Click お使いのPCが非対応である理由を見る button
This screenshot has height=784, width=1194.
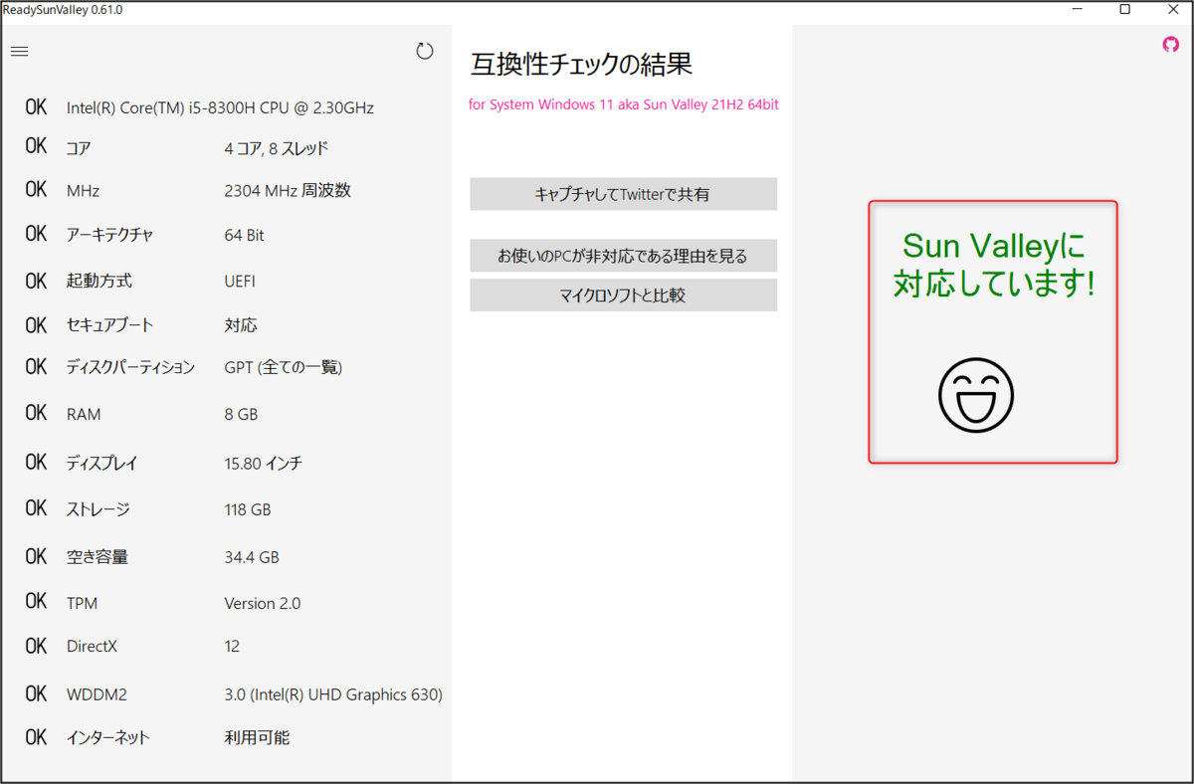click(x=623, y=256)
